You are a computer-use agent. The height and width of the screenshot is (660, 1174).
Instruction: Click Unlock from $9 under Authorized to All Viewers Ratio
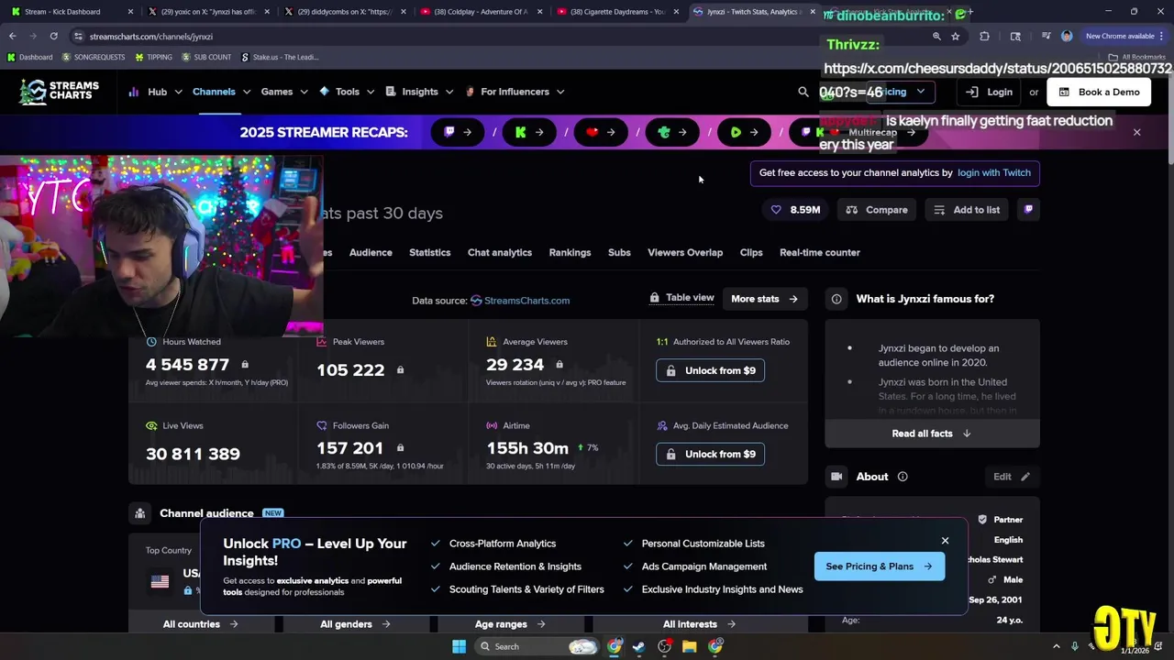click(710, 370)
